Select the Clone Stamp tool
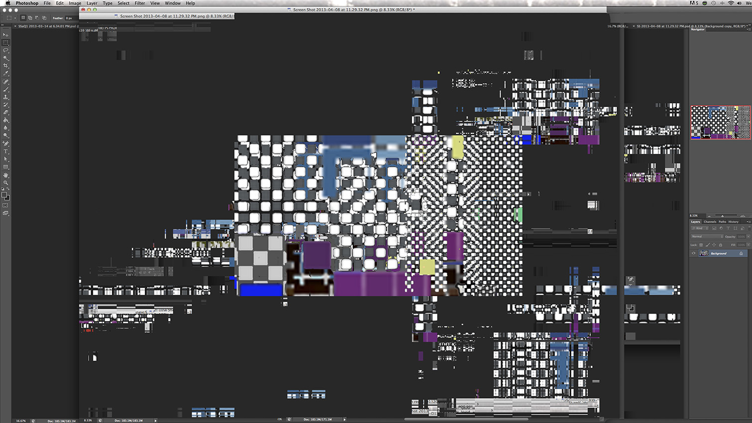 pyautogui.click(x=5, y=97)
